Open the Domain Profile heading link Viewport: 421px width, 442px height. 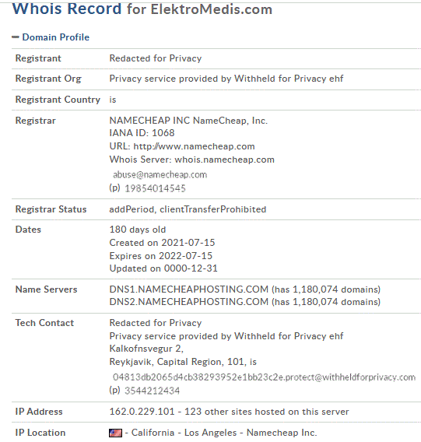(x=56, y=37)
